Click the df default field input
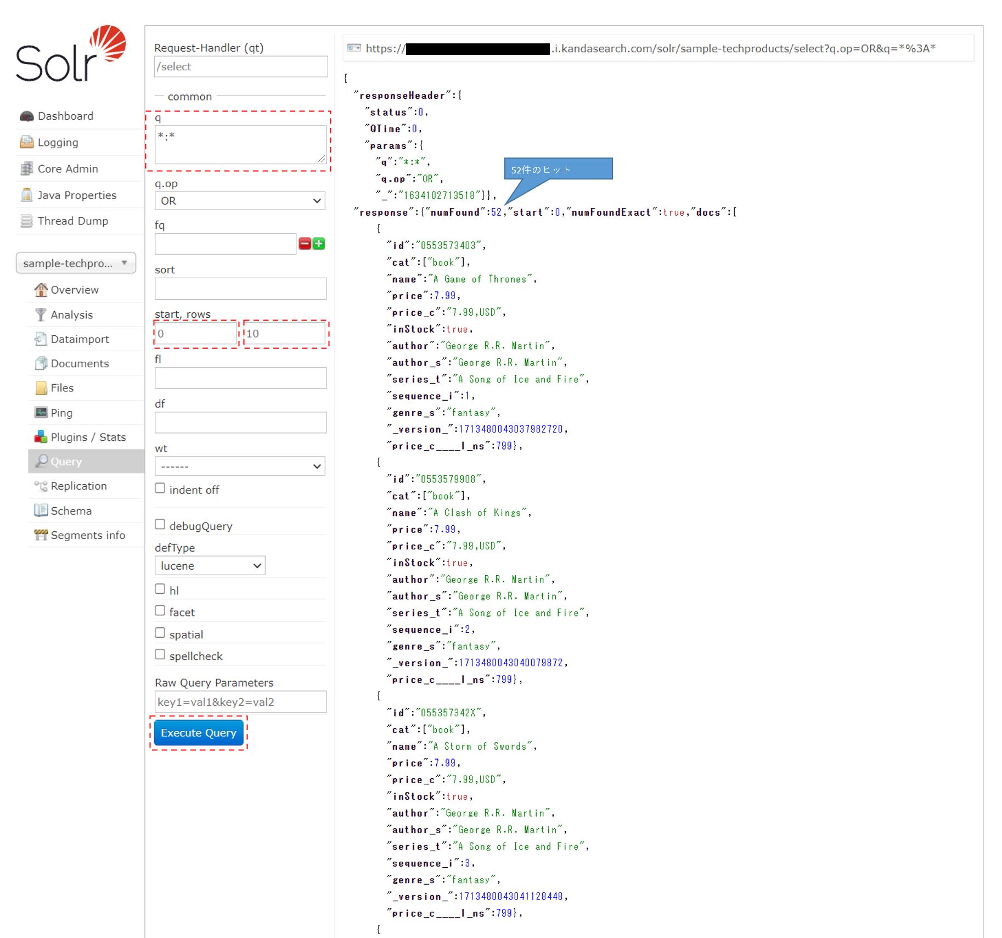 pos(240,423)
